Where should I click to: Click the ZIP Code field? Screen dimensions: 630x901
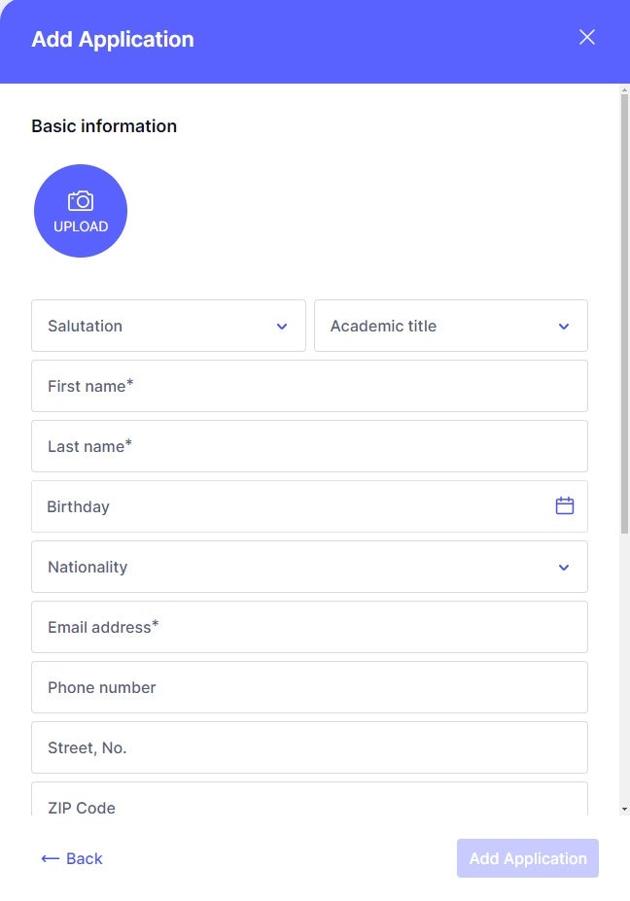(309, 803)
